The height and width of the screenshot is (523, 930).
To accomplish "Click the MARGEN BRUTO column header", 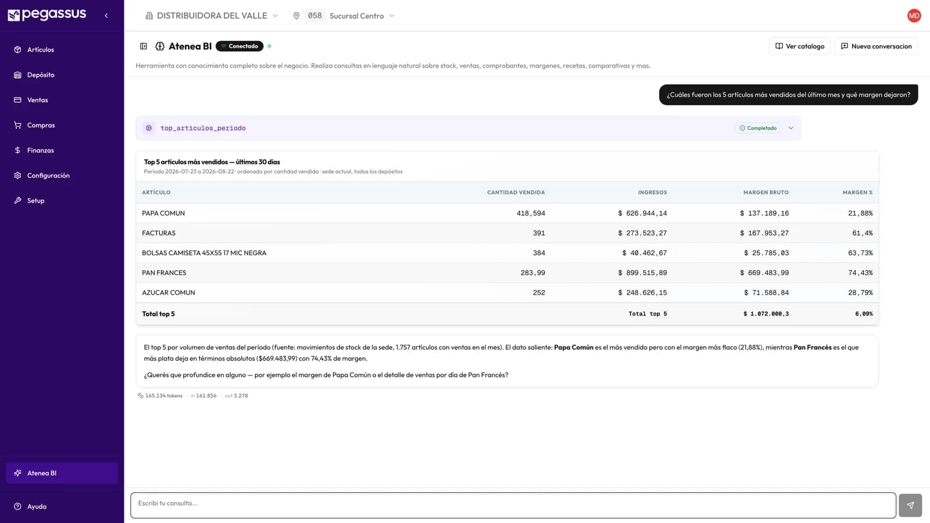I will tap(766, 192).
